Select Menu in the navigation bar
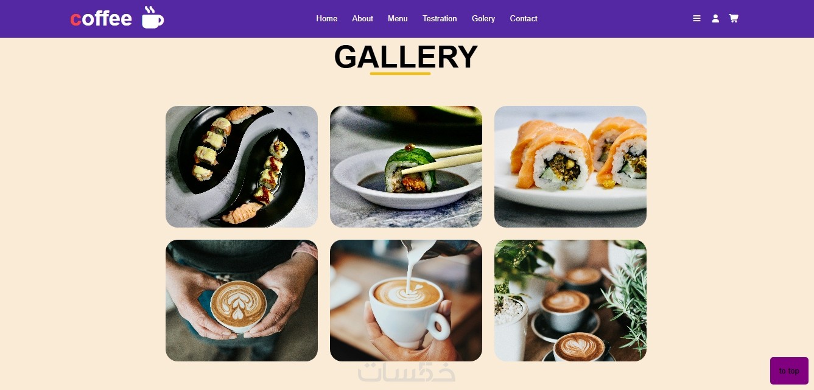 point(398,19)
